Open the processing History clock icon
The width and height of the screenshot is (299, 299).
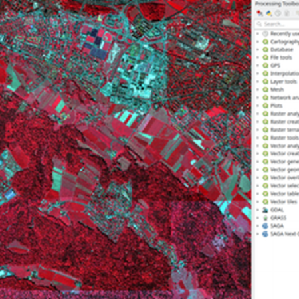click(x=278, y=13)
